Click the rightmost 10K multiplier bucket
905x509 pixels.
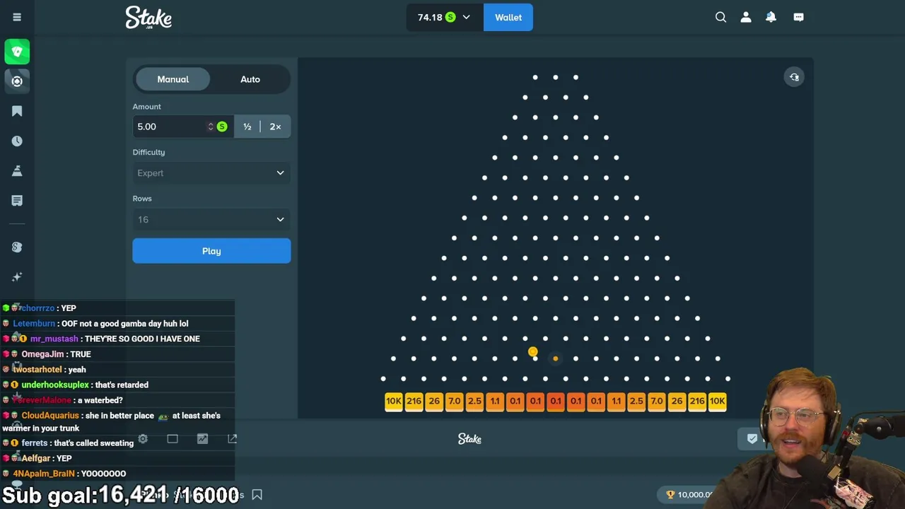[718, 401]
